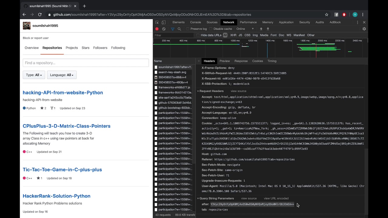
Task: Open the Language: All dropdown
Action: tap(62, 75)
